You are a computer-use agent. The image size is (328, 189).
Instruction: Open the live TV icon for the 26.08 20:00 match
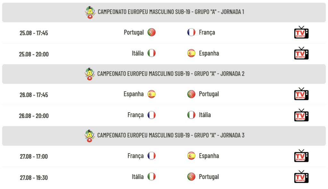(x=301, y=115)
